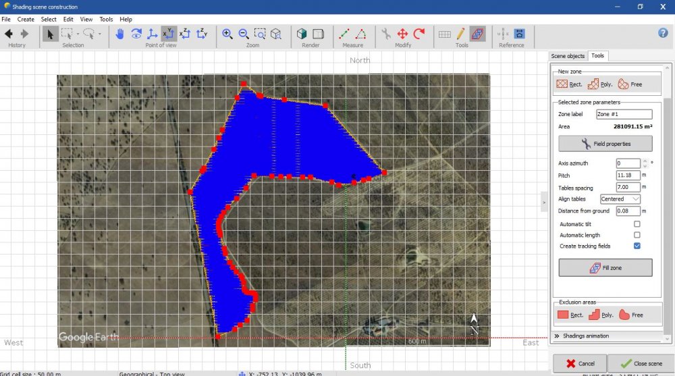675x376 pixels.
Task: Click the red rotate tool
Action: [x=419, y=34]
